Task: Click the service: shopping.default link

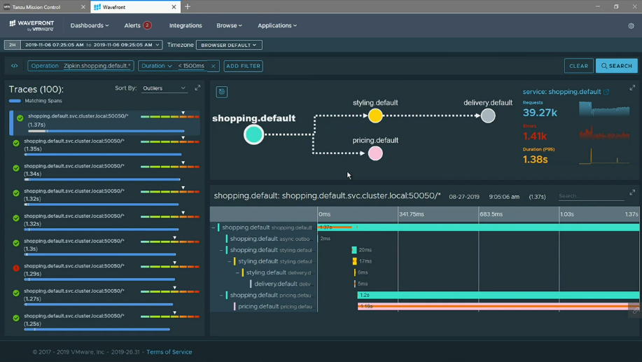Action: coord(561,92)
